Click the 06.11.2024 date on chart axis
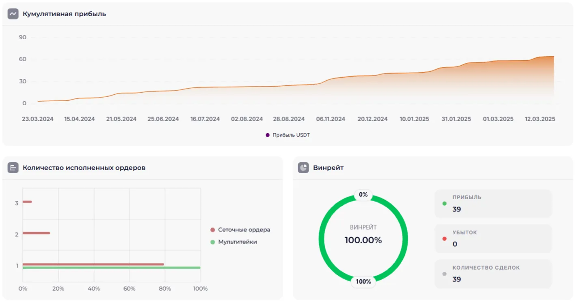The image size is (575, 302). 331,119
